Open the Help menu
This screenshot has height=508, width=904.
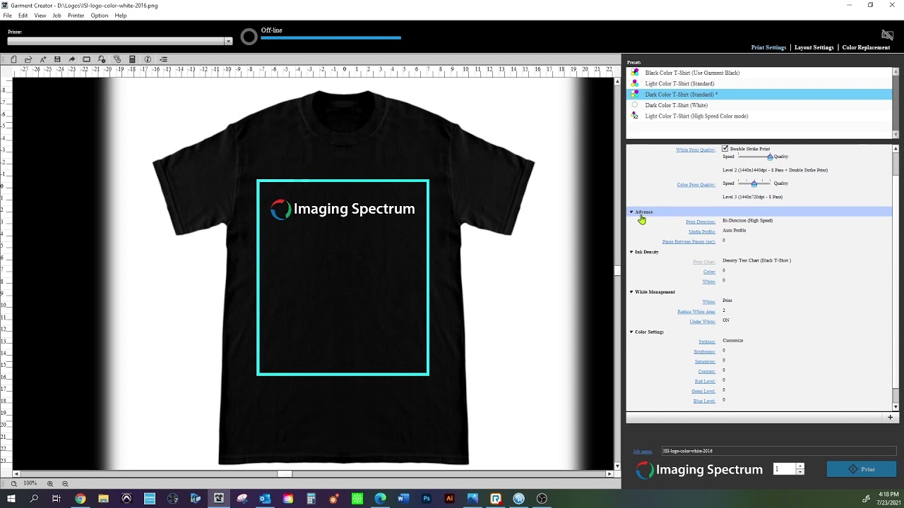pos(121,16)
